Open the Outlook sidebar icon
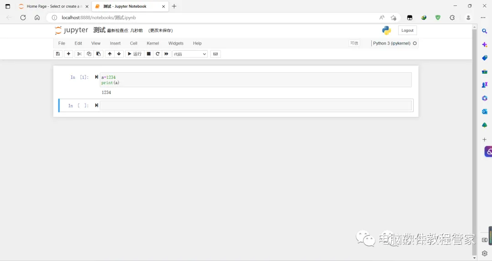 click(x=484, y=111)
